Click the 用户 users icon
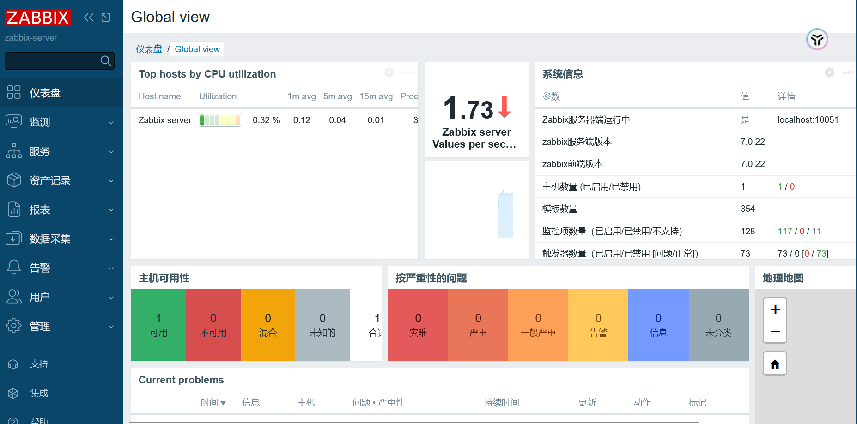Image resolution: width=857 pixels, height=424 pixels. click(14, 297)
